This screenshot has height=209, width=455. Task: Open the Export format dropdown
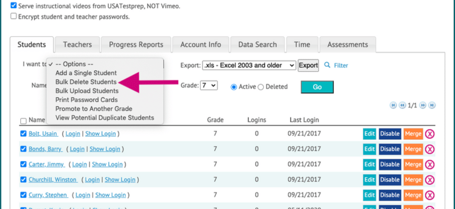[249, 65]
